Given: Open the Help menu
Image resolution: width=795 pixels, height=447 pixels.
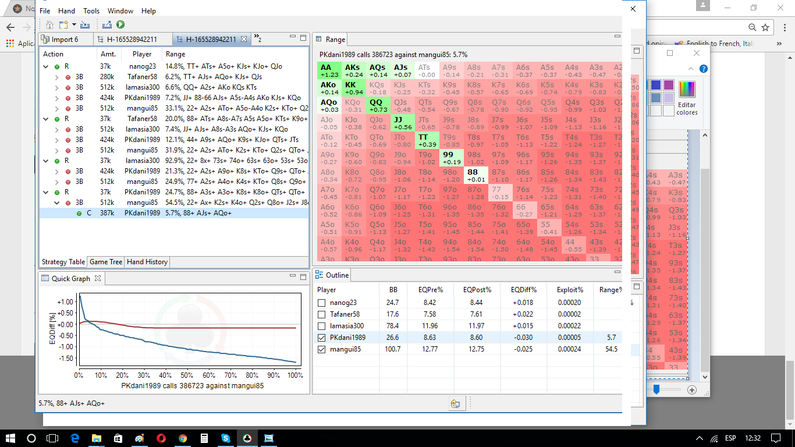Looking at the screenshot, I should tap(148, 10).
